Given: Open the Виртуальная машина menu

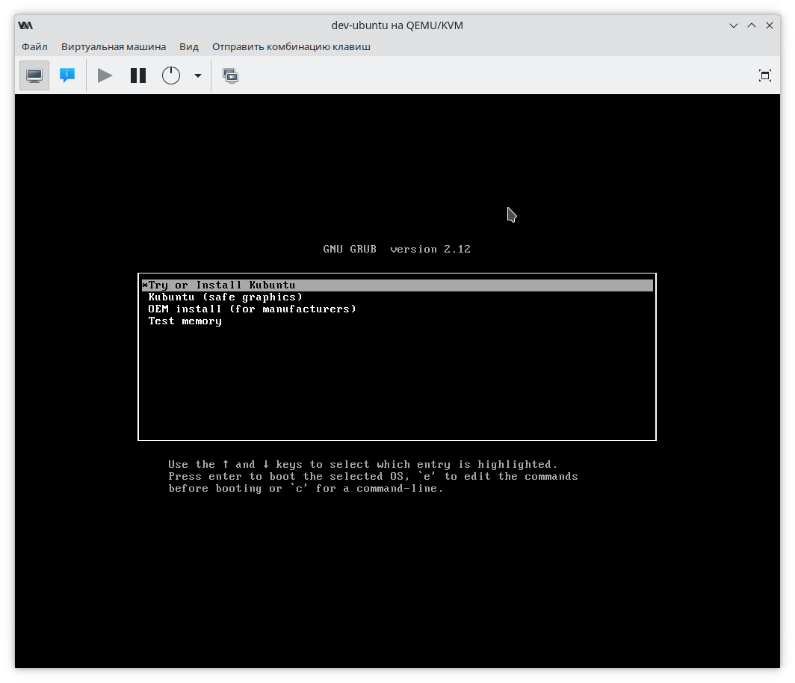Looking at the screenshot, I should [114, 46].
